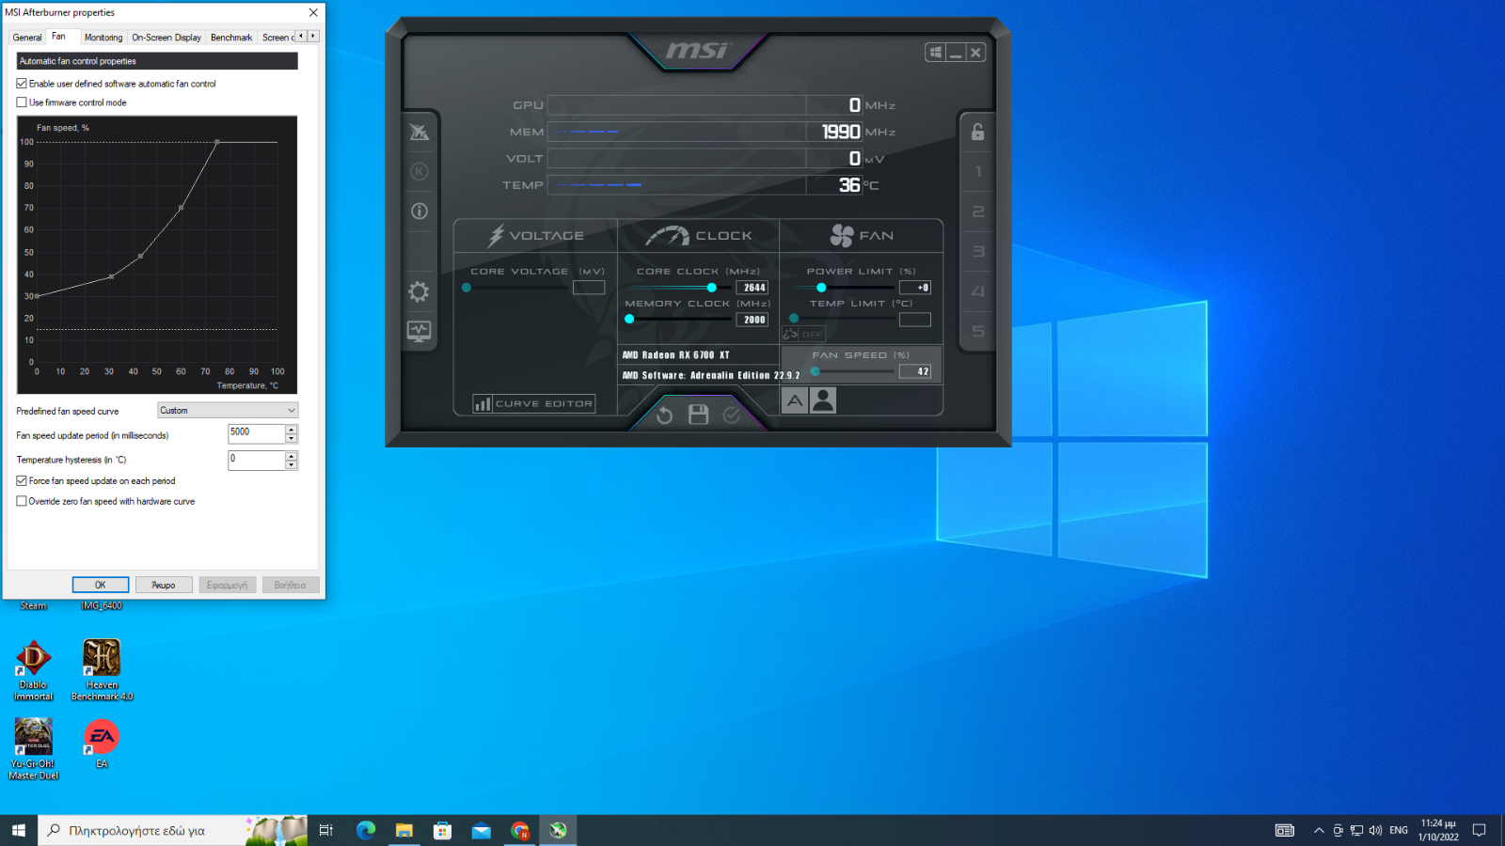Click the profile lock icon
Image resolution: width=1505 pixels, height=846 pixels.
click(x=978, y=132)
